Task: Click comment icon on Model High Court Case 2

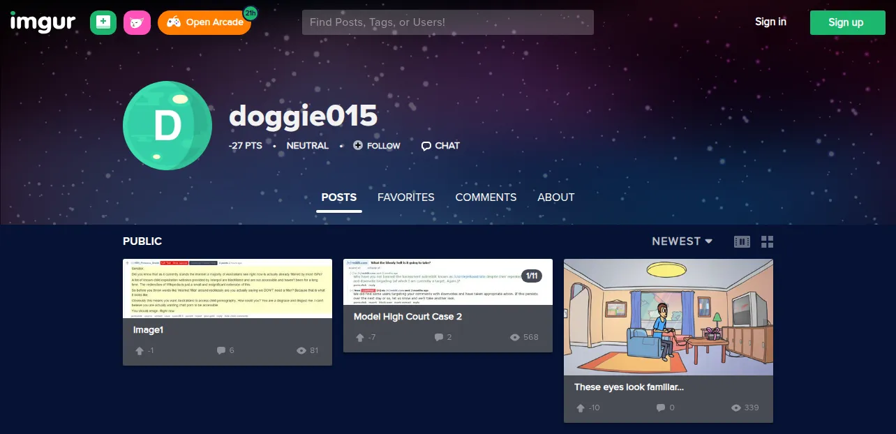Action: tap(439, 337)
